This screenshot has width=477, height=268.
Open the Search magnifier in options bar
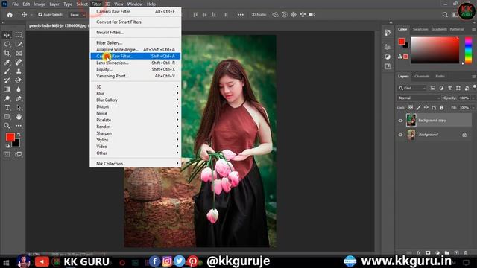445,15
